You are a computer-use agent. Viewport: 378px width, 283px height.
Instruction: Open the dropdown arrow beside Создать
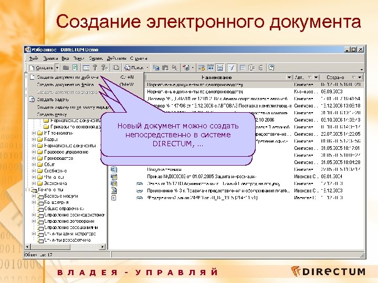click(57, 68)
